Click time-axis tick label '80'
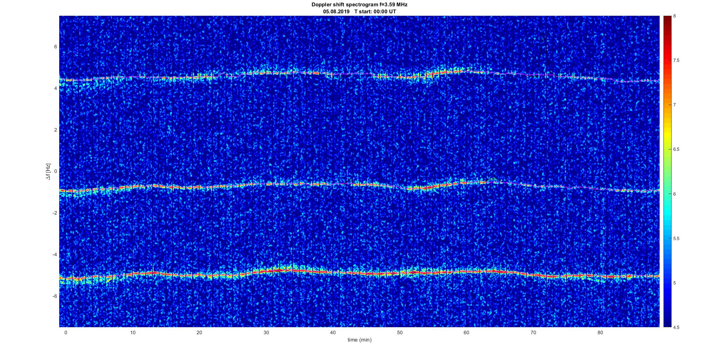701x351 pixels. coord(600,332)
